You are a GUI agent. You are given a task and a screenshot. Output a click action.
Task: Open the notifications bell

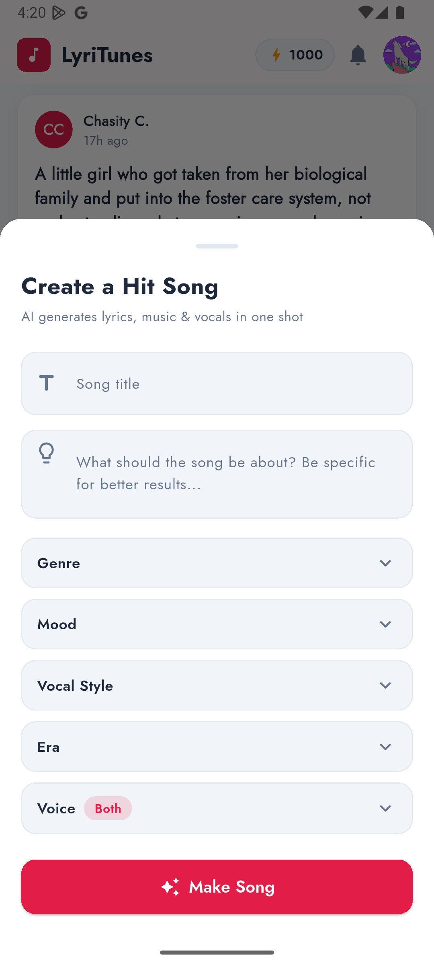(358, 55)
